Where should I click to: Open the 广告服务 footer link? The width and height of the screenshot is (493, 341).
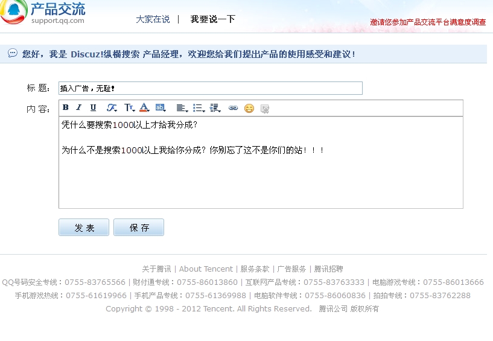[292, 269]
